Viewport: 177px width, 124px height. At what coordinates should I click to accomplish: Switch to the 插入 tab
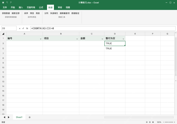(x=21, y=8)
